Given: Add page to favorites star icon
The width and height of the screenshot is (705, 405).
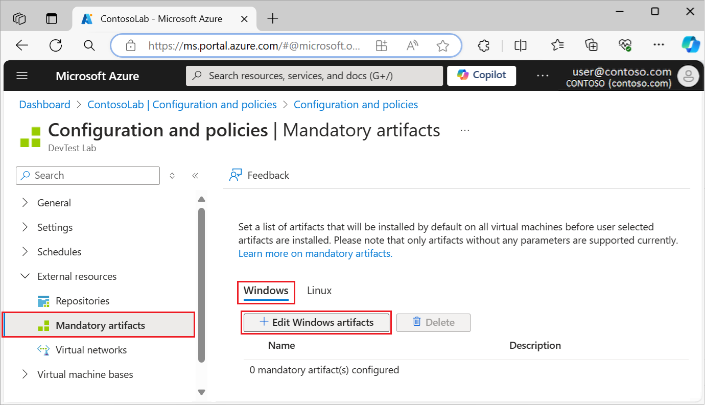Looking at the screenshot, I should tap(442, 46).
